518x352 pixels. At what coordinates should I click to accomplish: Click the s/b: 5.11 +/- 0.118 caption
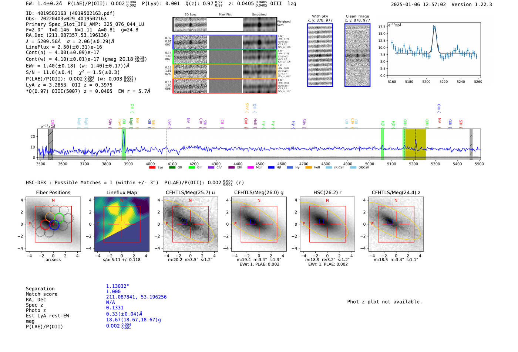[122, 260]
